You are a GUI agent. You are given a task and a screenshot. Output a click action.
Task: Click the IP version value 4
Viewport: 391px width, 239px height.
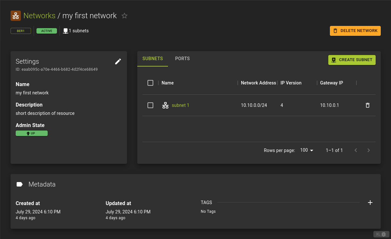click(x=282, y=105)
